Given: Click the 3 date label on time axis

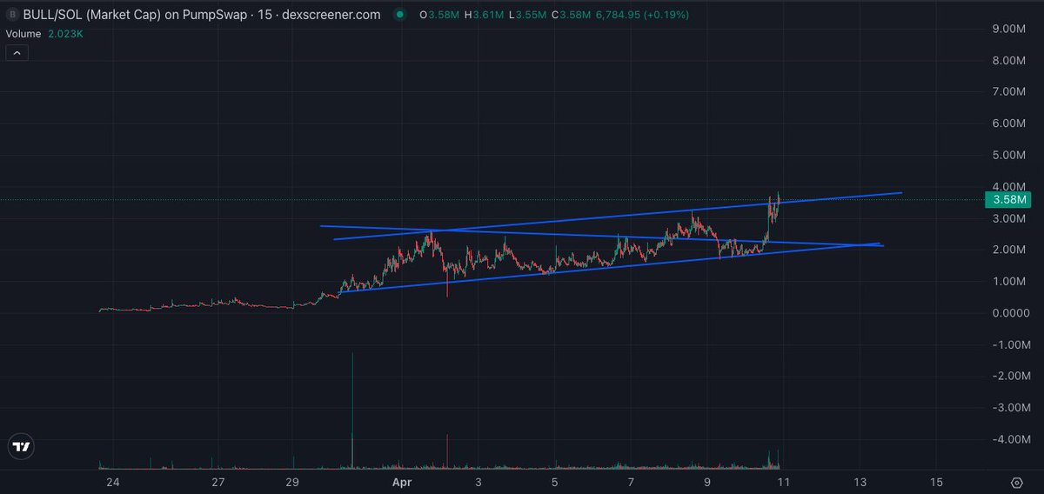Looking at the screenshot, I should point(478,483).
